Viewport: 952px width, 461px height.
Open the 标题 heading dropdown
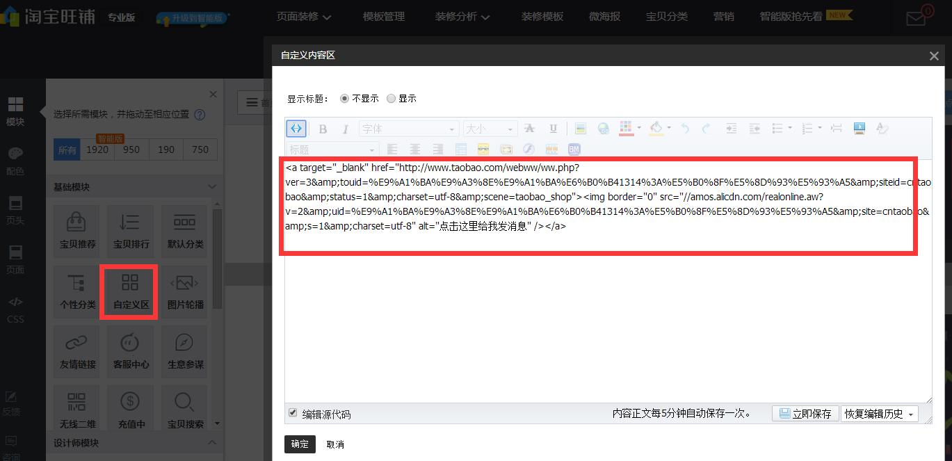click(332, 149)
